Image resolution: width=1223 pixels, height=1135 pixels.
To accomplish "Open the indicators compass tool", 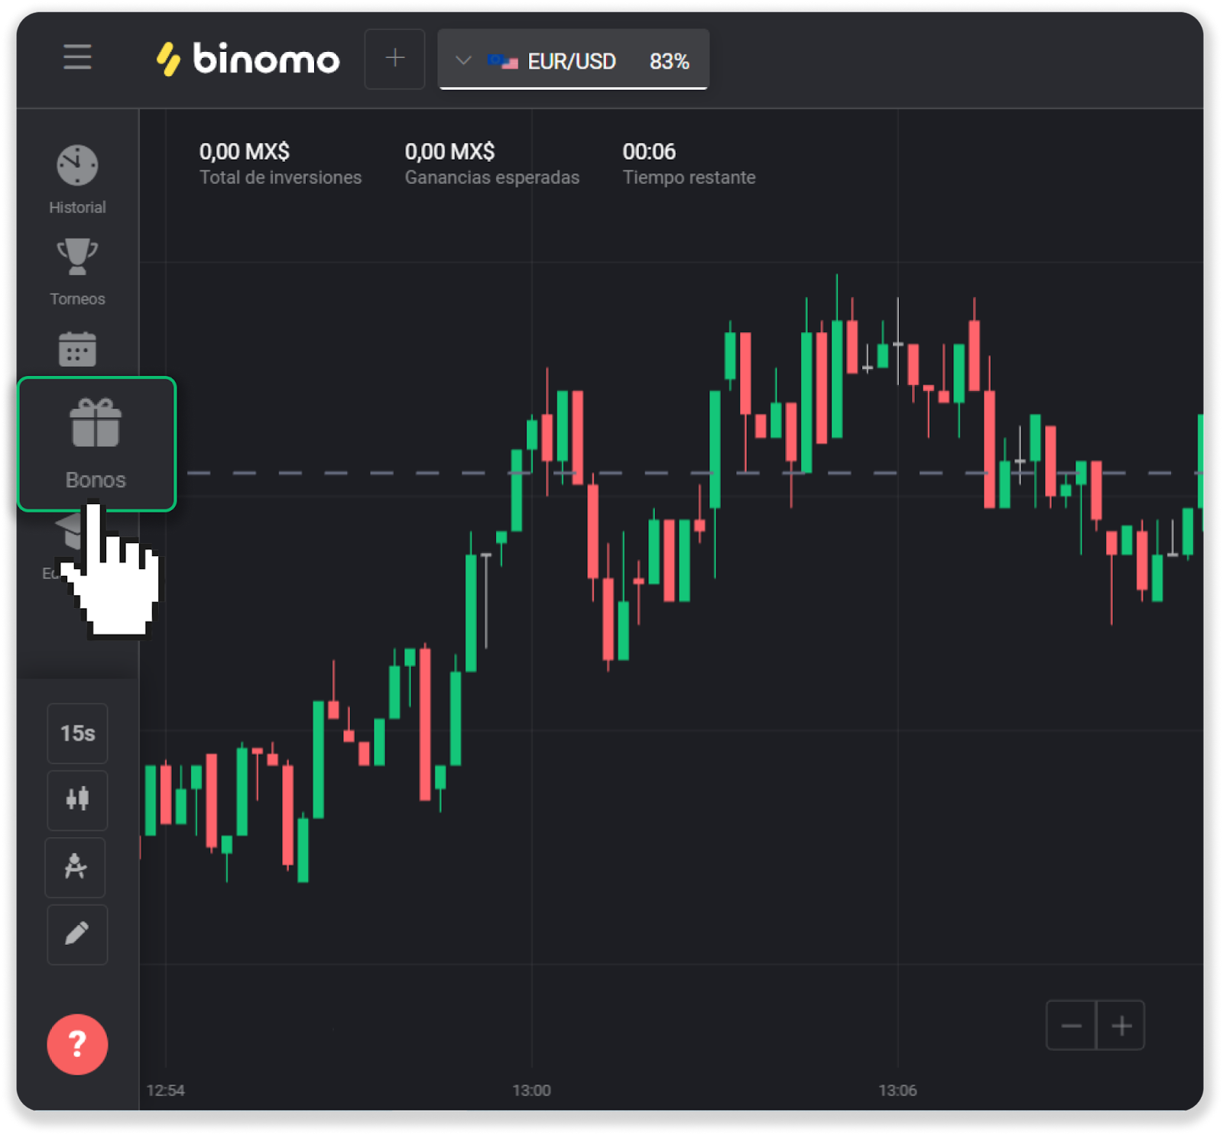I will (76, 867).
